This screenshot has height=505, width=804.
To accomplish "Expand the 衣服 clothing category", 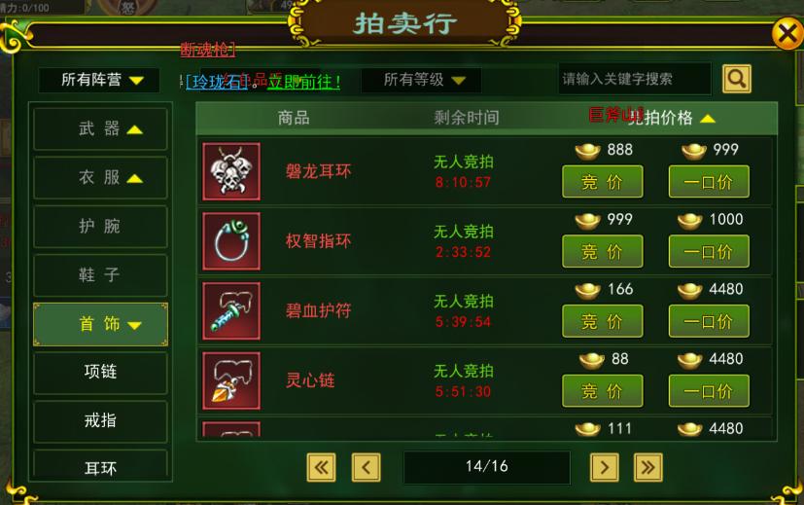I will [x=100, y=177].
